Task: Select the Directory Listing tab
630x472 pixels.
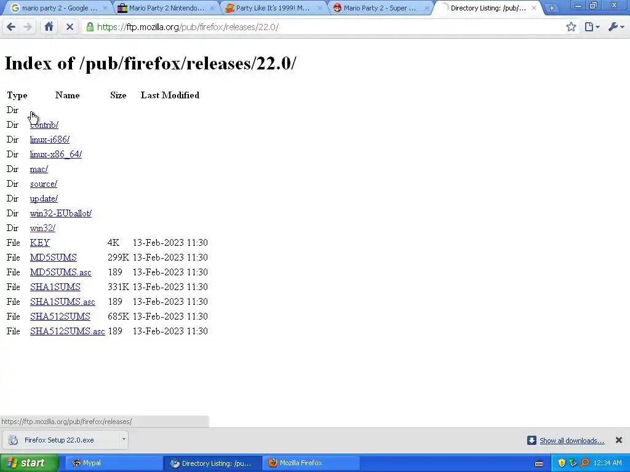Action: 488,8
